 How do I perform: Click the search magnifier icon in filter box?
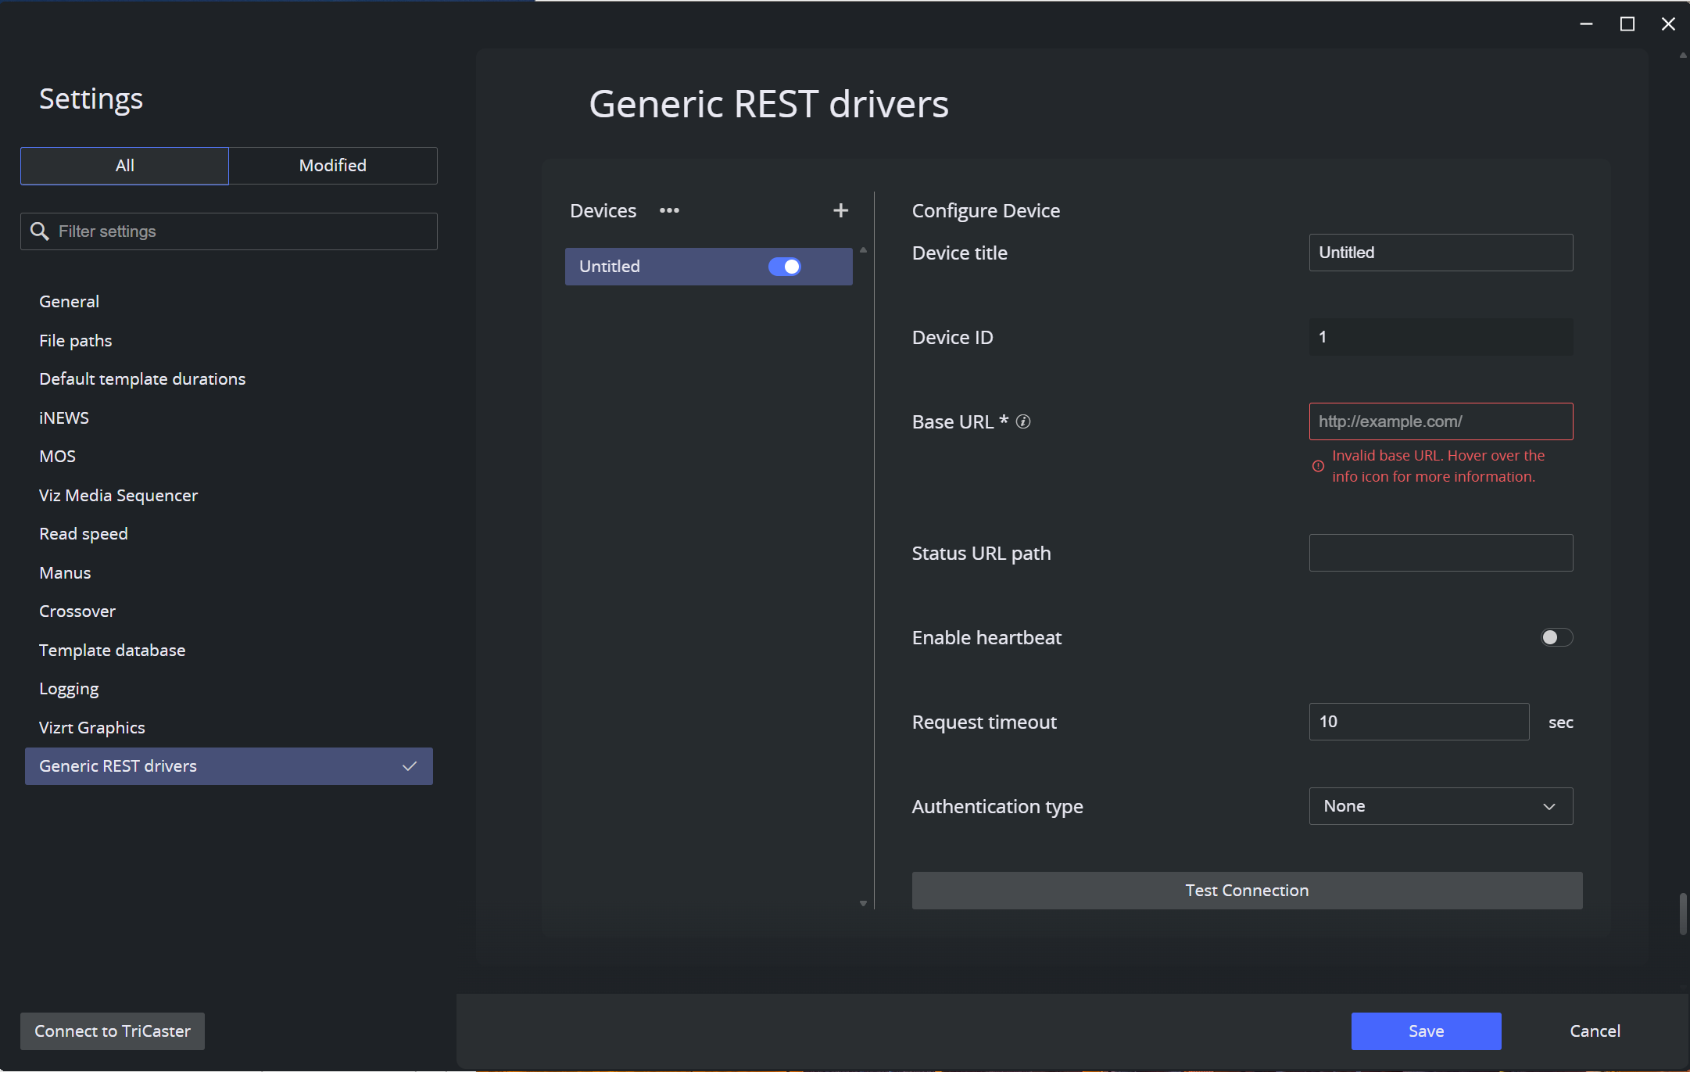pos(39,231)
